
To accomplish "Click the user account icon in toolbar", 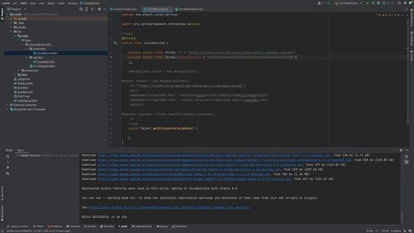I will (320, 3).
